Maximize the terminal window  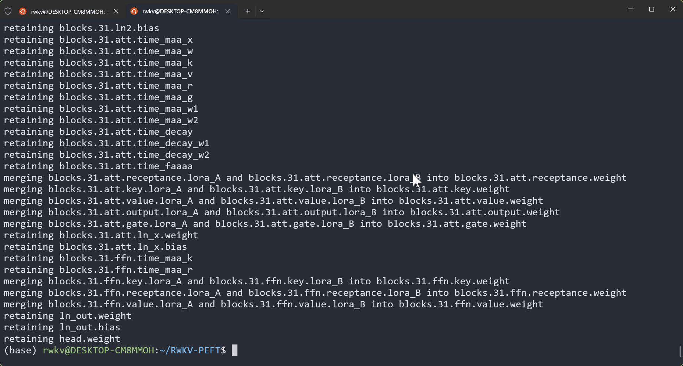coord(651,9)
